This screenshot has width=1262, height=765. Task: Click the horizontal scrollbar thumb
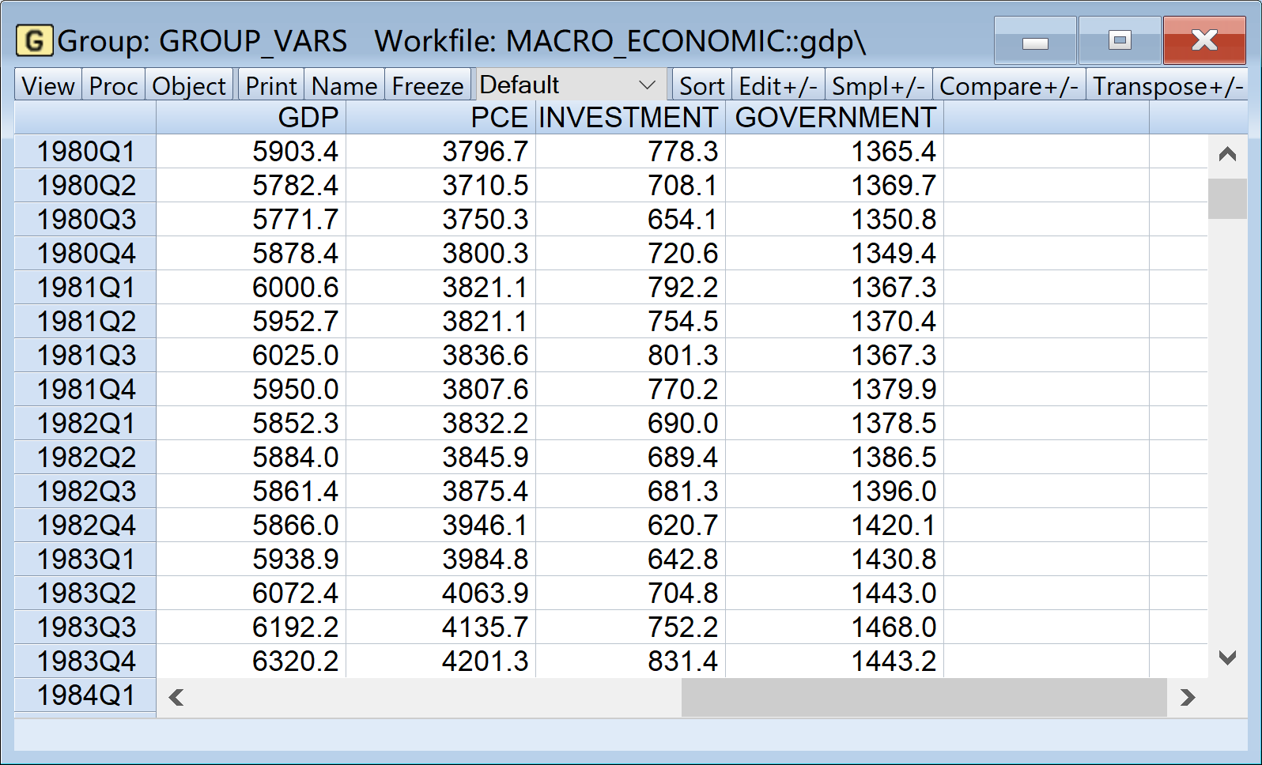pyautogui.click(x=924, y=697)
